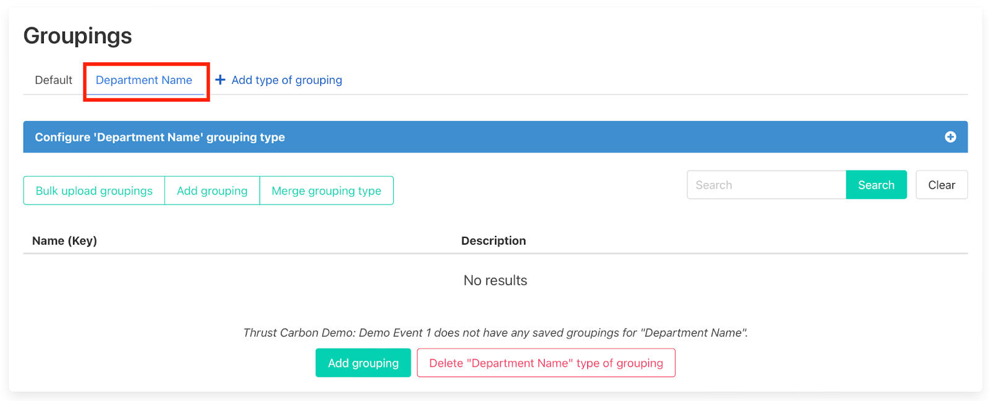Hit the green Search button
Screen dimensions: 989x401
[x=876, y=185]
